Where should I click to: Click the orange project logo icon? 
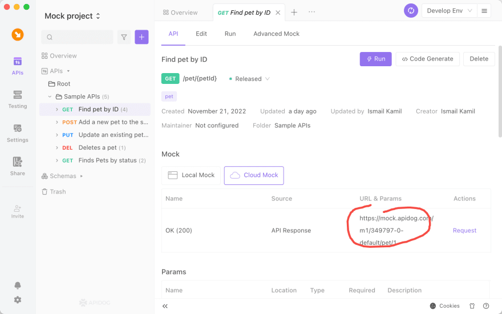point(18,35)
